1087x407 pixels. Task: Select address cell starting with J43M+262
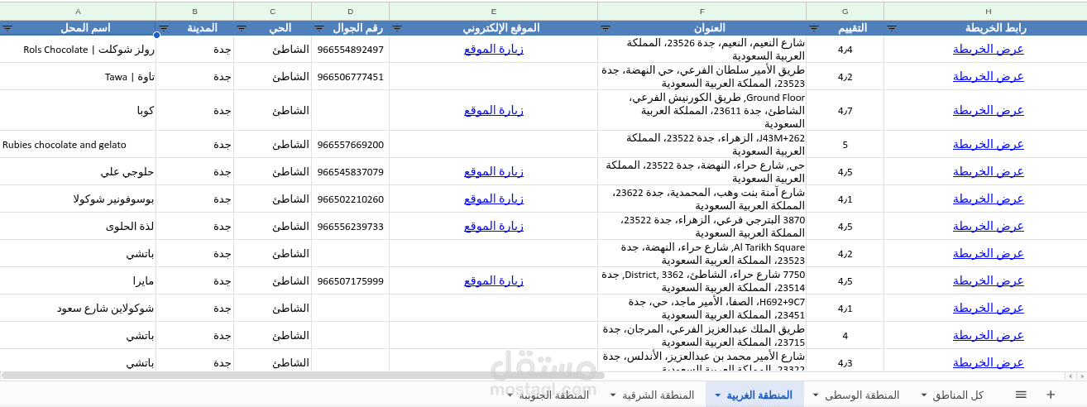pyautogui.click(x=702, y=144)
